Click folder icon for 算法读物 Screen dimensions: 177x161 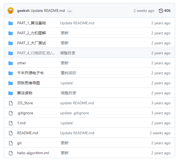tap(11, 93)
